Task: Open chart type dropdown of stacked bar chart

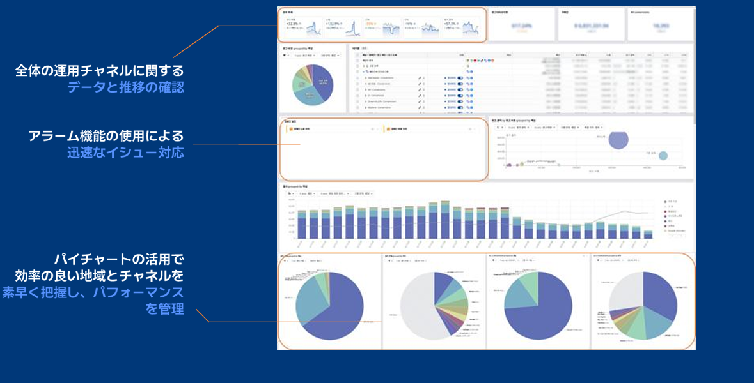Action: coord(290,193)
